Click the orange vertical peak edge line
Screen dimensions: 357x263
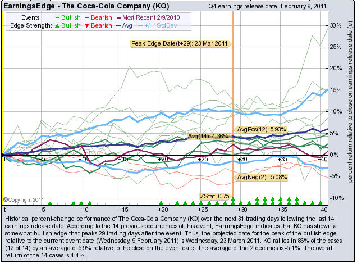tap(232, 112)
